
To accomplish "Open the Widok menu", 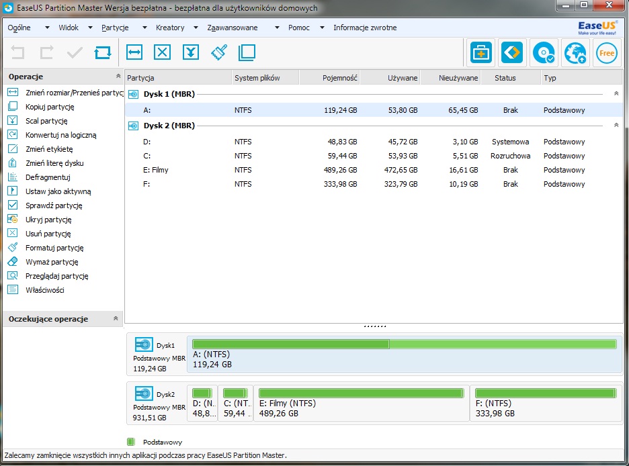I will click(x=69, y=28).
